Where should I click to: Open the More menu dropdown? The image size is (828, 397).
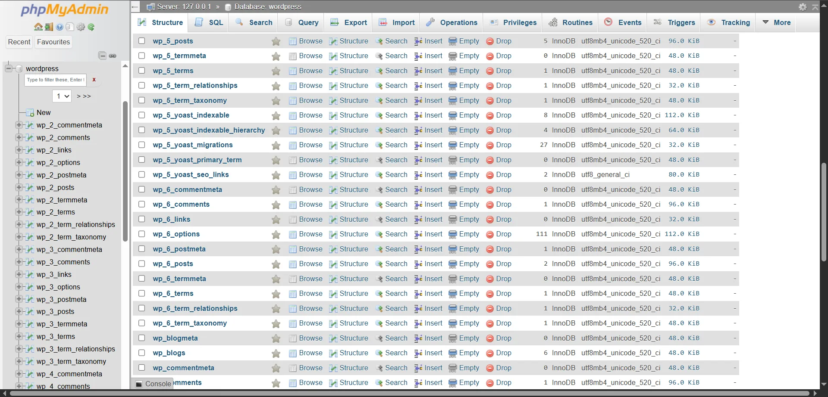pos(776,22)
